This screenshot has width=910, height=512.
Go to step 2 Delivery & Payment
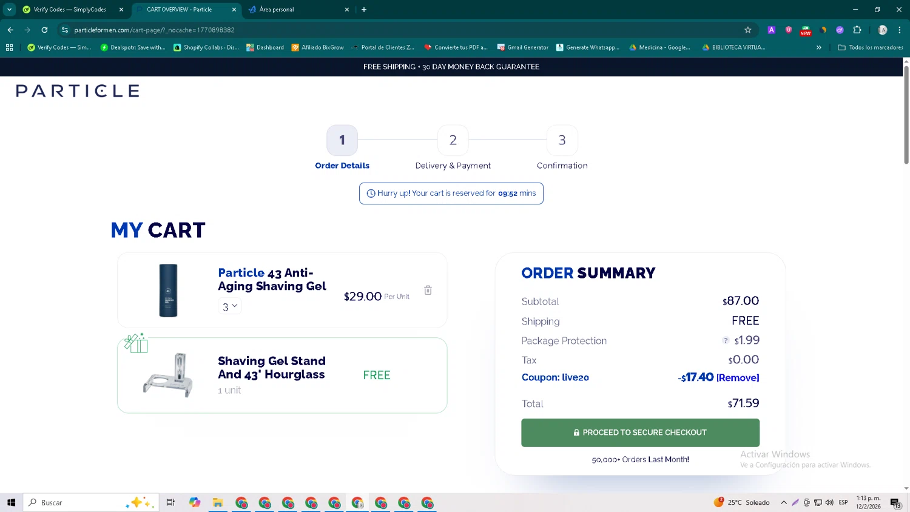pyautogui.click(x=453, y=148)
